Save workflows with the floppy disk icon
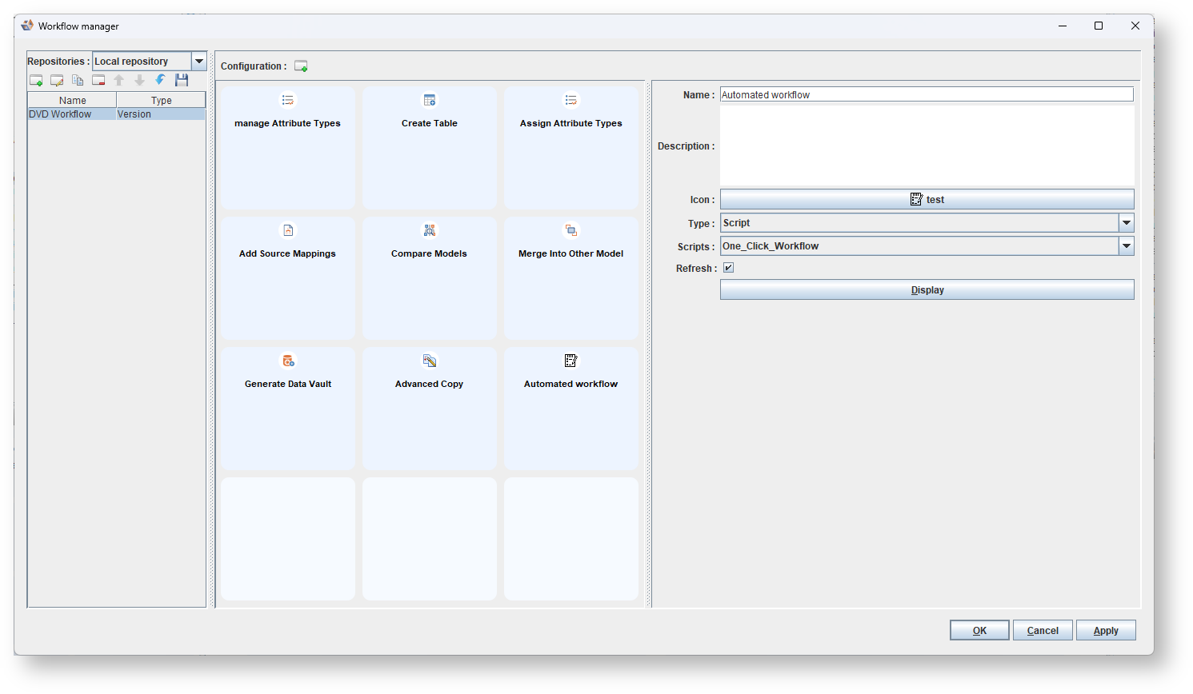 (x=182, y=80)
